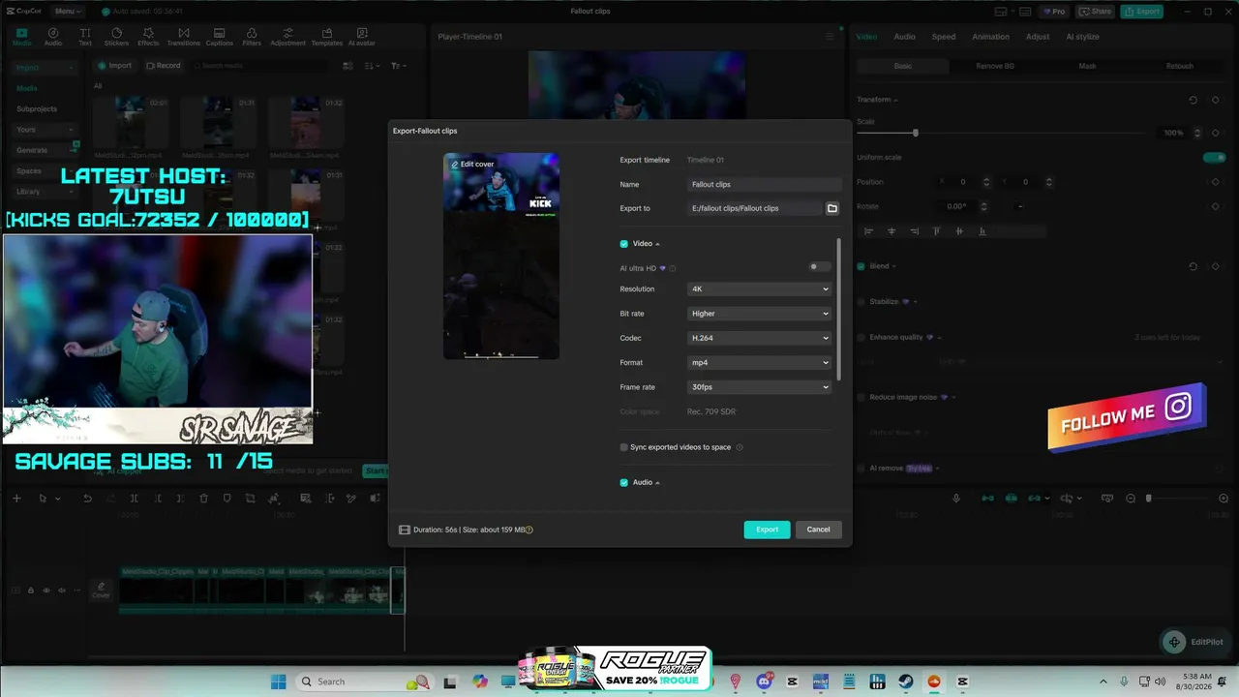This screenshot has height=697, width=1239.
Task: Lock the main timeline track
Action: click(x=31, y=591)
